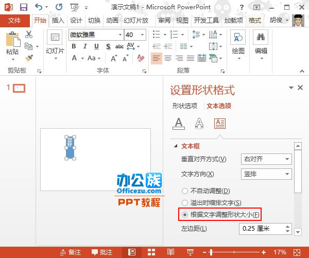Select 不自动调整 radio option
Image resolution: width=309 pixels, height=258 pixels.
pyautogui.click(x=184, y=191)
